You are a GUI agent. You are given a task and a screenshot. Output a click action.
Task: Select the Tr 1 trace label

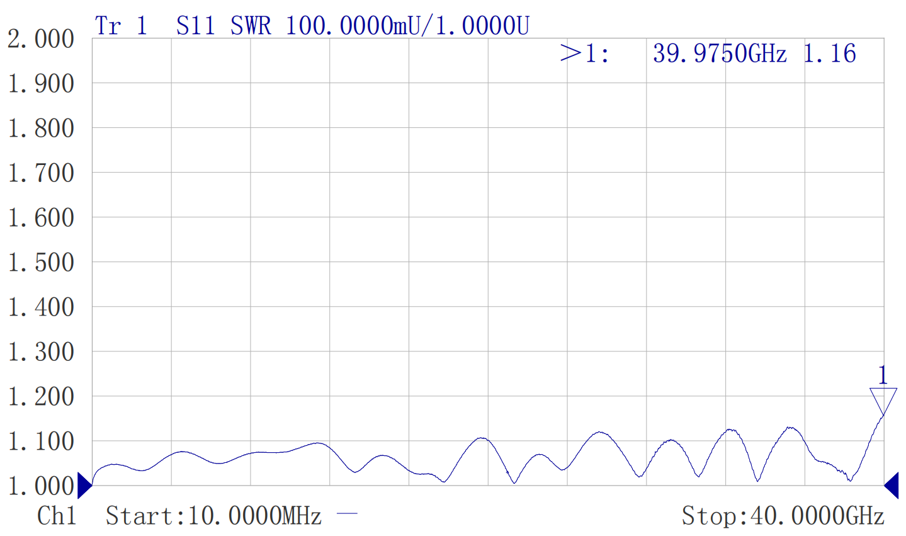(121, 26)
